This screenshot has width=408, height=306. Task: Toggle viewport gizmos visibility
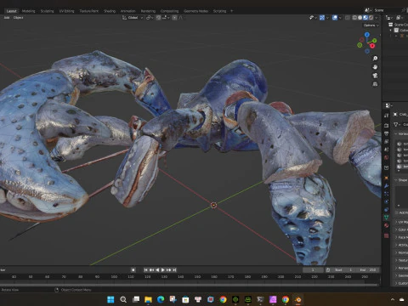point(322,18)
